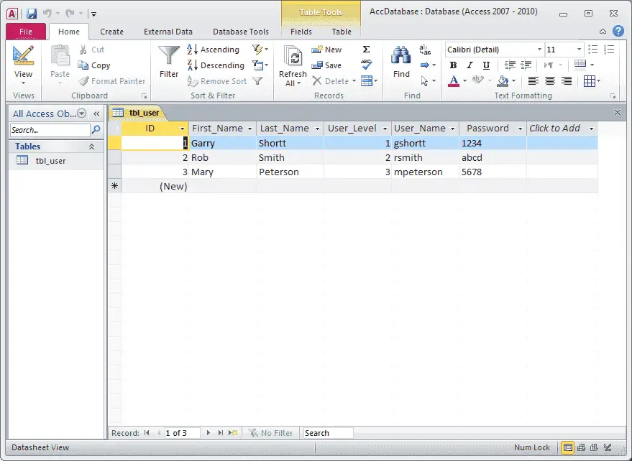Click new blank record navigation icon
Image resolution: width=632 pixels, height=461 pixels.
tap(233, 433)
